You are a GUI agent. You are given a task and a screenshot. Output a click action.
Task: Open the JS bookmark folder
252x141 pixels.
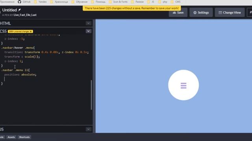coord(151,2)
